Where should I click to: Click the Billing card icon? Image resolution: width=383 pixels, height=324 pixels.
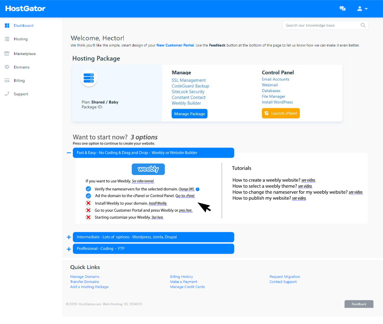pos(7,80)
